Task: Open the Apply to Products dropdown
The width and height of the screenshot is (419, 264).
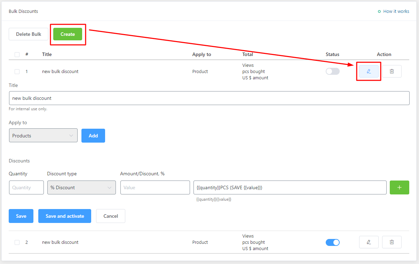Action: [x=43, y=136]
